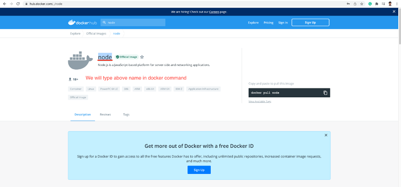Go forward in browser history
This screenshot has width=401, height=187.
click(x=11, y=4)
